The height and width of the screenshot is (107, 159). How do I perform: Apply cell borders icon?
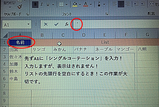point(61,4)
